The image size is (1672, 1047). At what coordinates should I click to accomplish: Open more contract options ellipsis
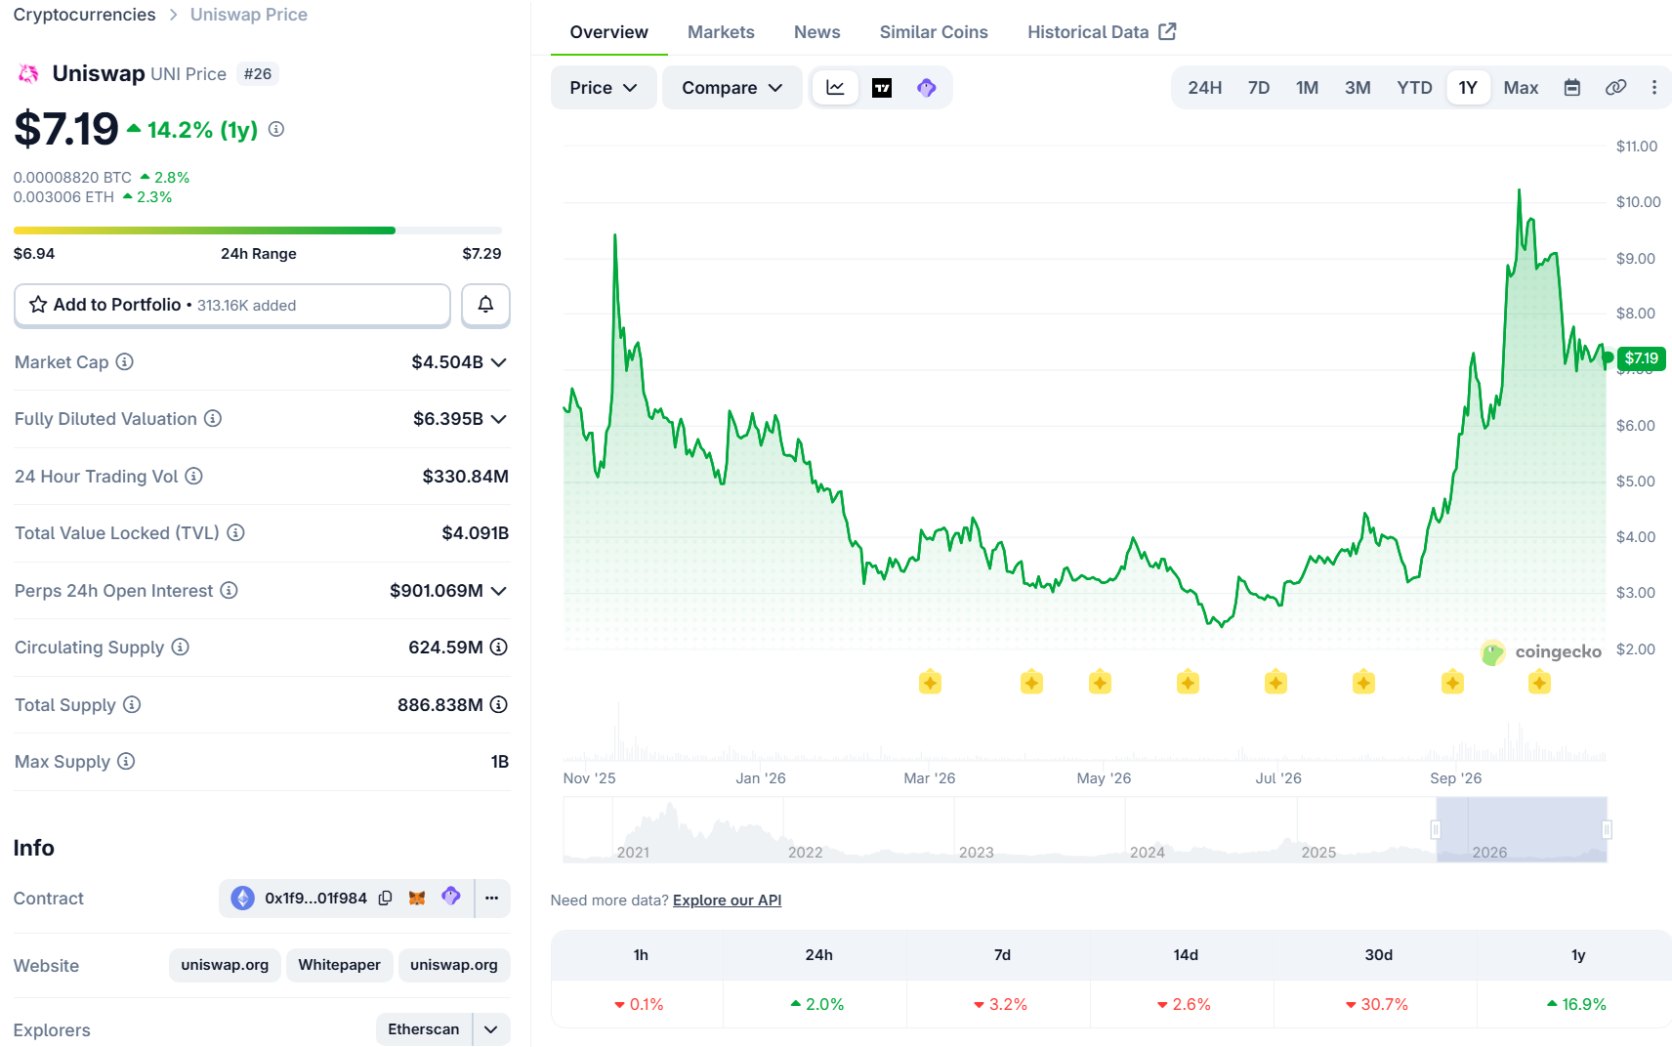491,898
